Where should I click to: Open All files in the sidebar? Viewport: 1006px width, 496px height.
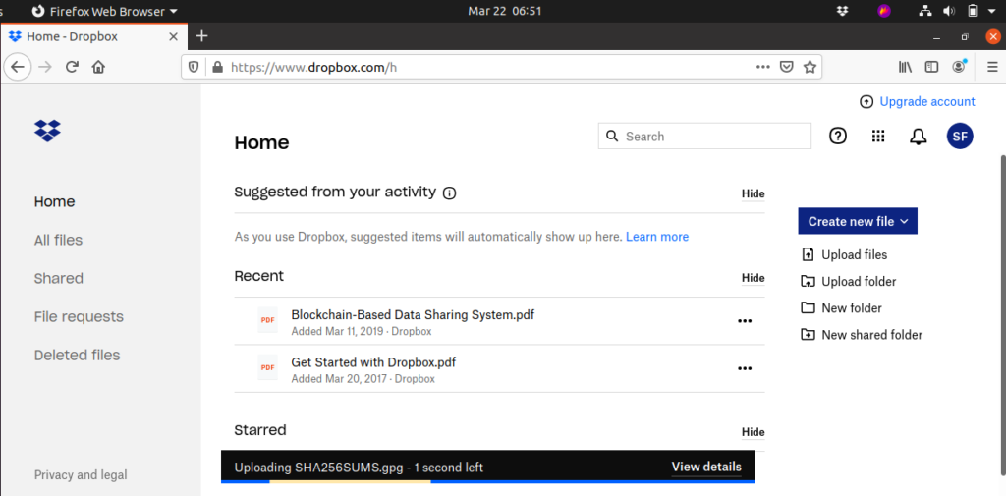pyautogui.click(x=58, y=240)
